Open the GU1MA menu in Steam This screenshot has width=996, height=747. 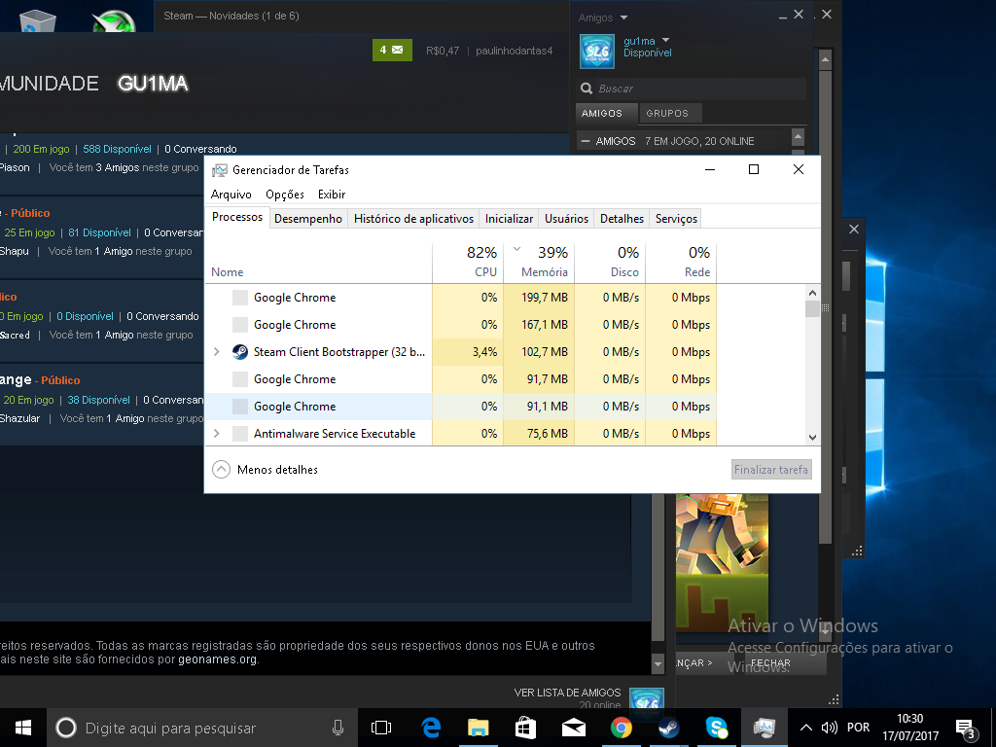(153, 84)
